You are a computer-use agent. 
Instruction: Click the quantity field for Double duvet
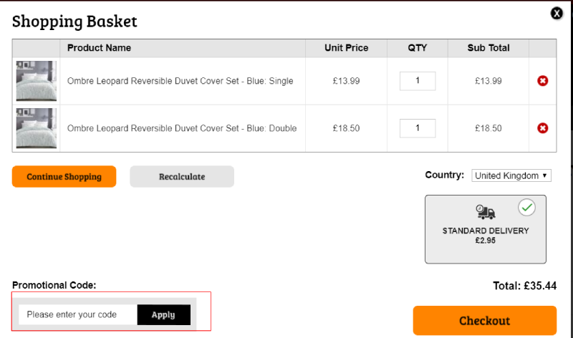[418, 128]
